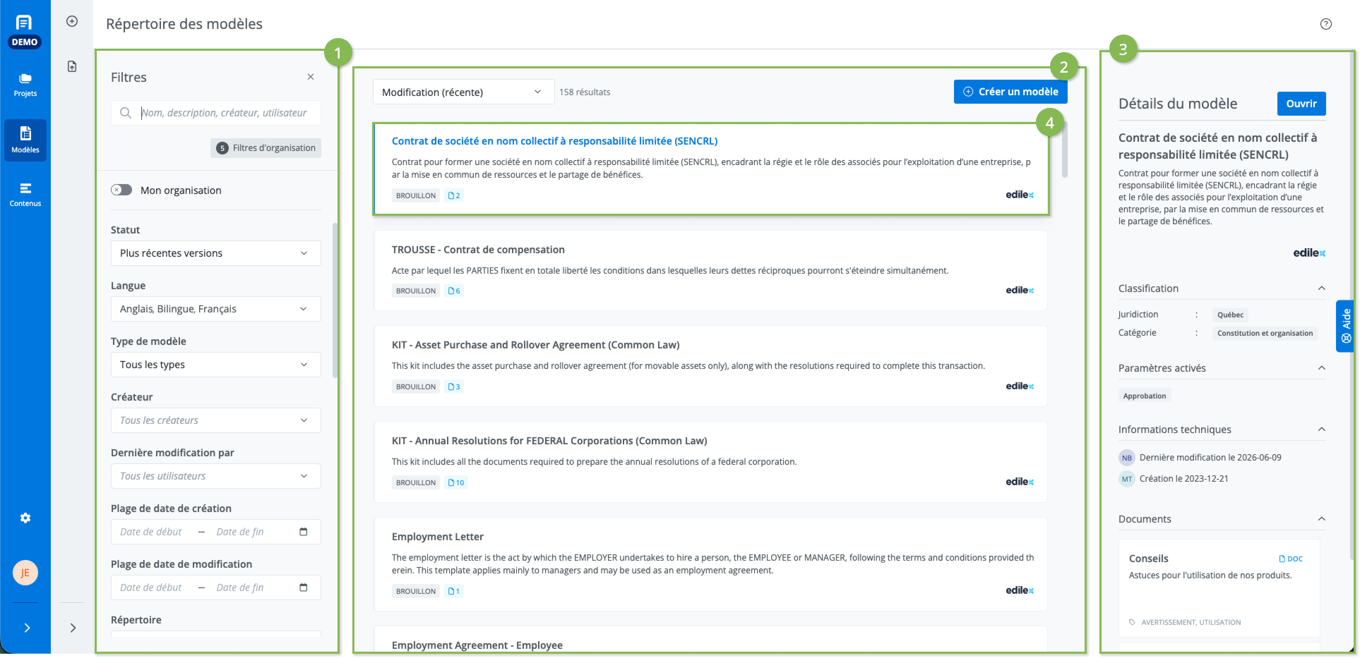
Task: Collapse the Paramètres activés section
Action: (x=1321, y=368)
